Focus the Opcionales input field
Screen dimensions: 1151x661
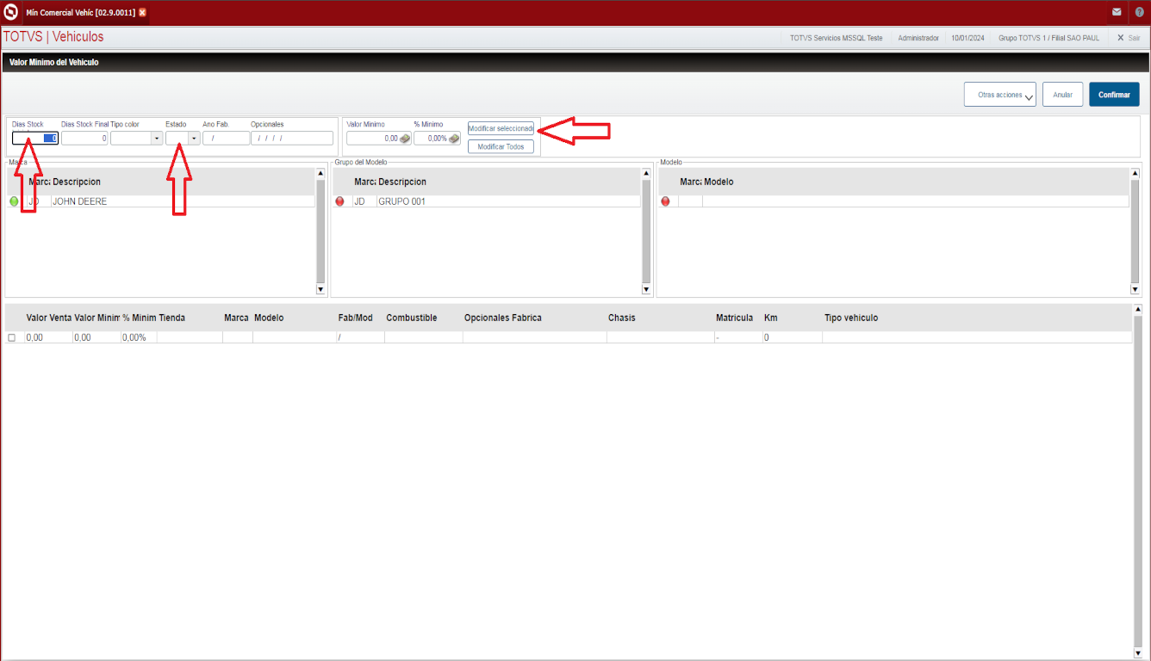[292, 138]
